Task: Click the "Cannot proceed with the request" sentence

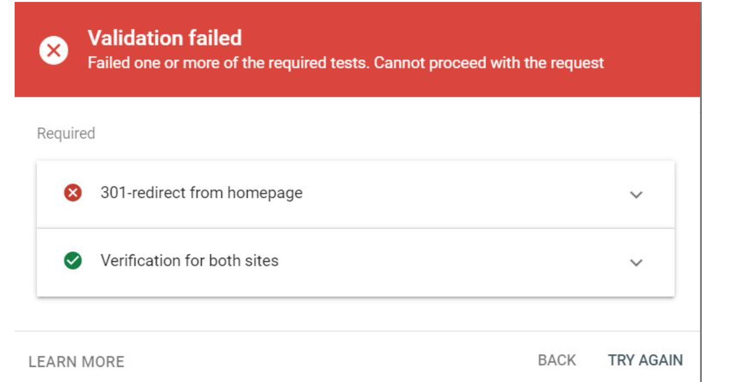Action: (489, 63)
